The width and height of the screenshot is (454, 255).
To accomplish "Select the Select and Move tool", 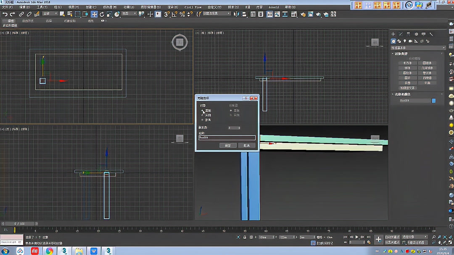I will tap(94, 14).
